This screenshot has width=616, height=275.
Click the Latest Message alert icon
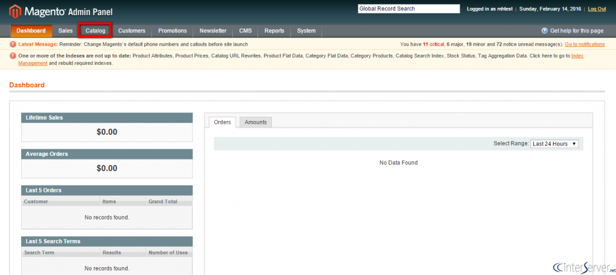(x=13, y=45)
